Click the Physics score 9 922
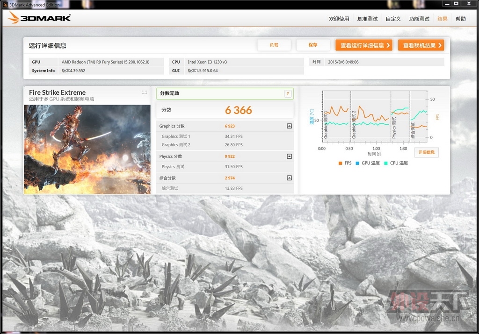The width and height of the screenshot is (479, 334). click(230, 156)
